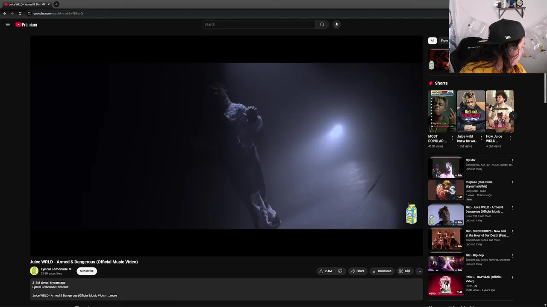Open Lyrical Lemonade channel name link
The image size is (547, 307).
[x=54, y=269]
